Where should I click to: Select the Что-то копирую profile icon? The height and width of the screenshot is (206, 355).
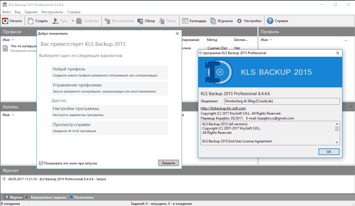tap(5, 48)
